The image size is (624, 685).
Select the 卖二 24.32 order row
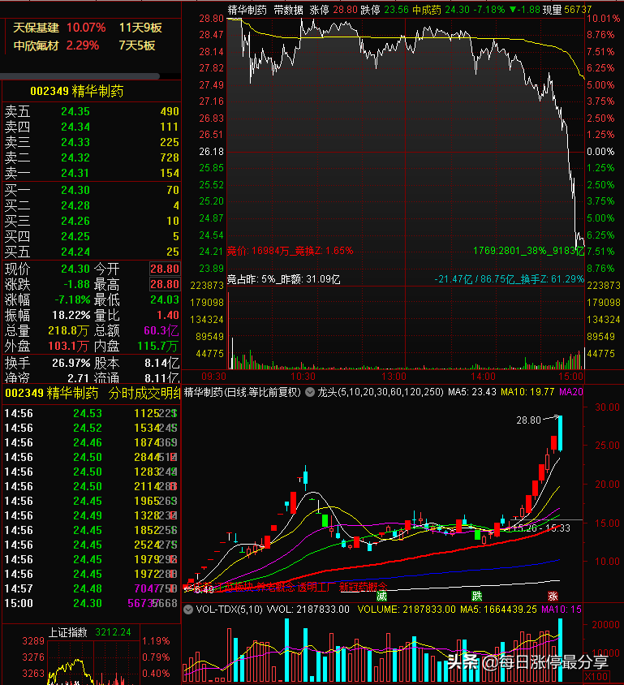(x=92, y=157)
